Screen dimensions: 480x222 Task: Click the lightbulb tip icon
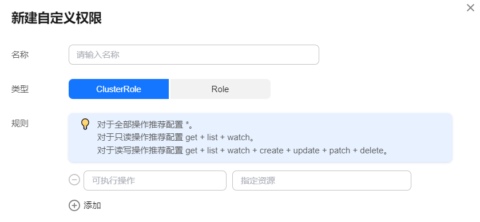(85, 124)
